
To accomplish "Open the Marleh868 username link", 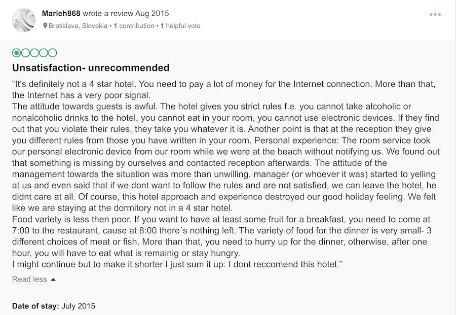I will coord(61,13).
